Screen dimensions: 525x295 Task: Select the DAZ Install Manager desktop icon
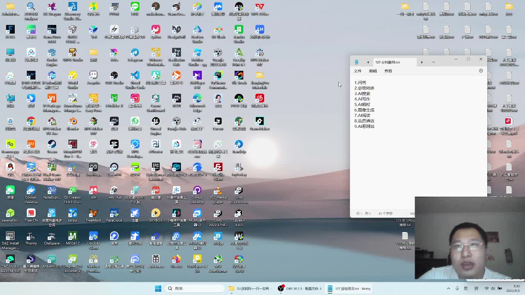[x=10, y=241]
